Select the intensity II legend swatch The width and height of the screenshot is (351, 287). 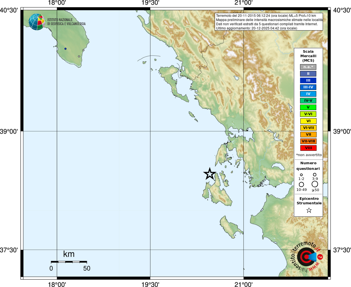(308, 74)
